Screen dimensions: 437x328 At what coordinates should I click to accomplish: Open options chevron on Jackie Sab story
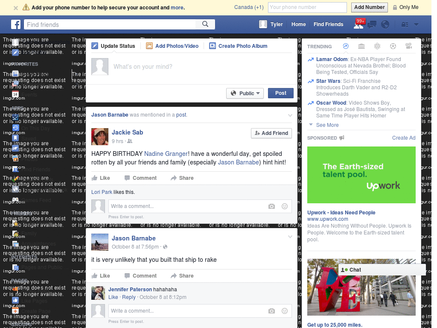(x=290, y=115)
